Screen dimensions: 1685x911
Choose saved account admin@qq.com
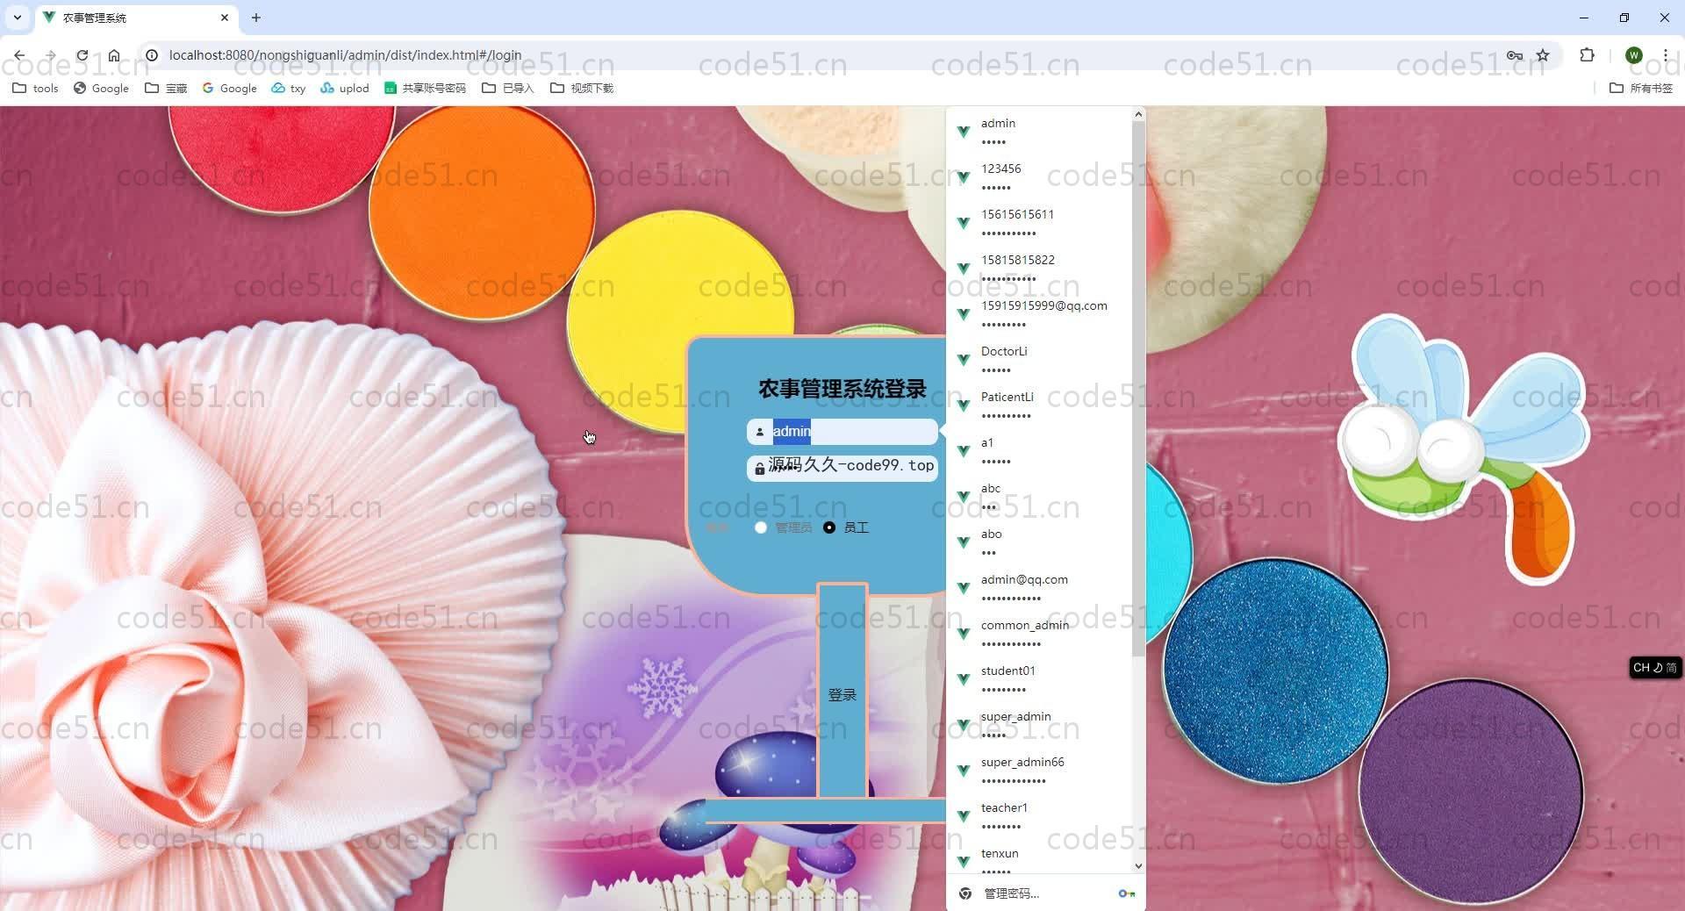coord(1039,588)
